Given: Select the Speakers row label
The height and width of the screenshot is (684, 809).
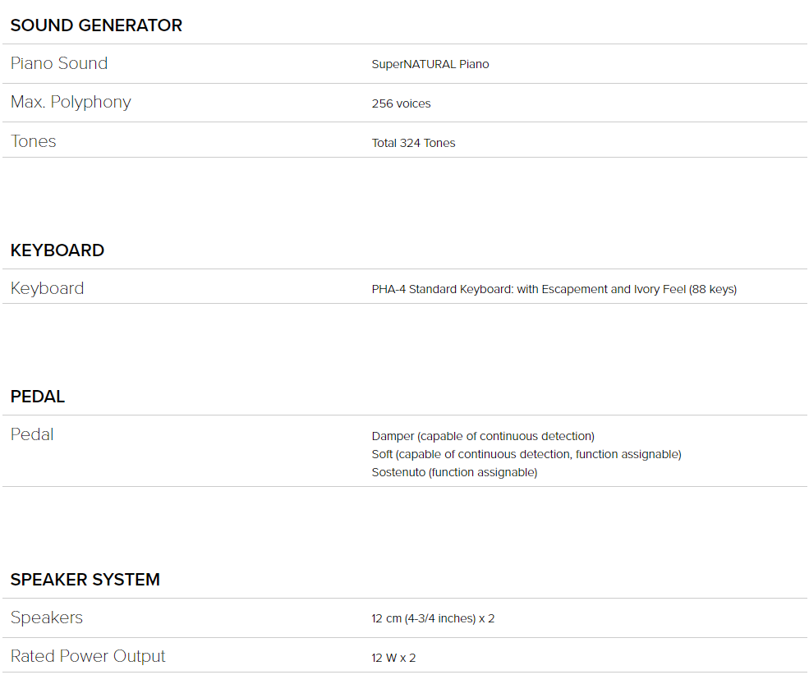Looking at the screenshot, I should pyautogui.click(x=47, y=618).
